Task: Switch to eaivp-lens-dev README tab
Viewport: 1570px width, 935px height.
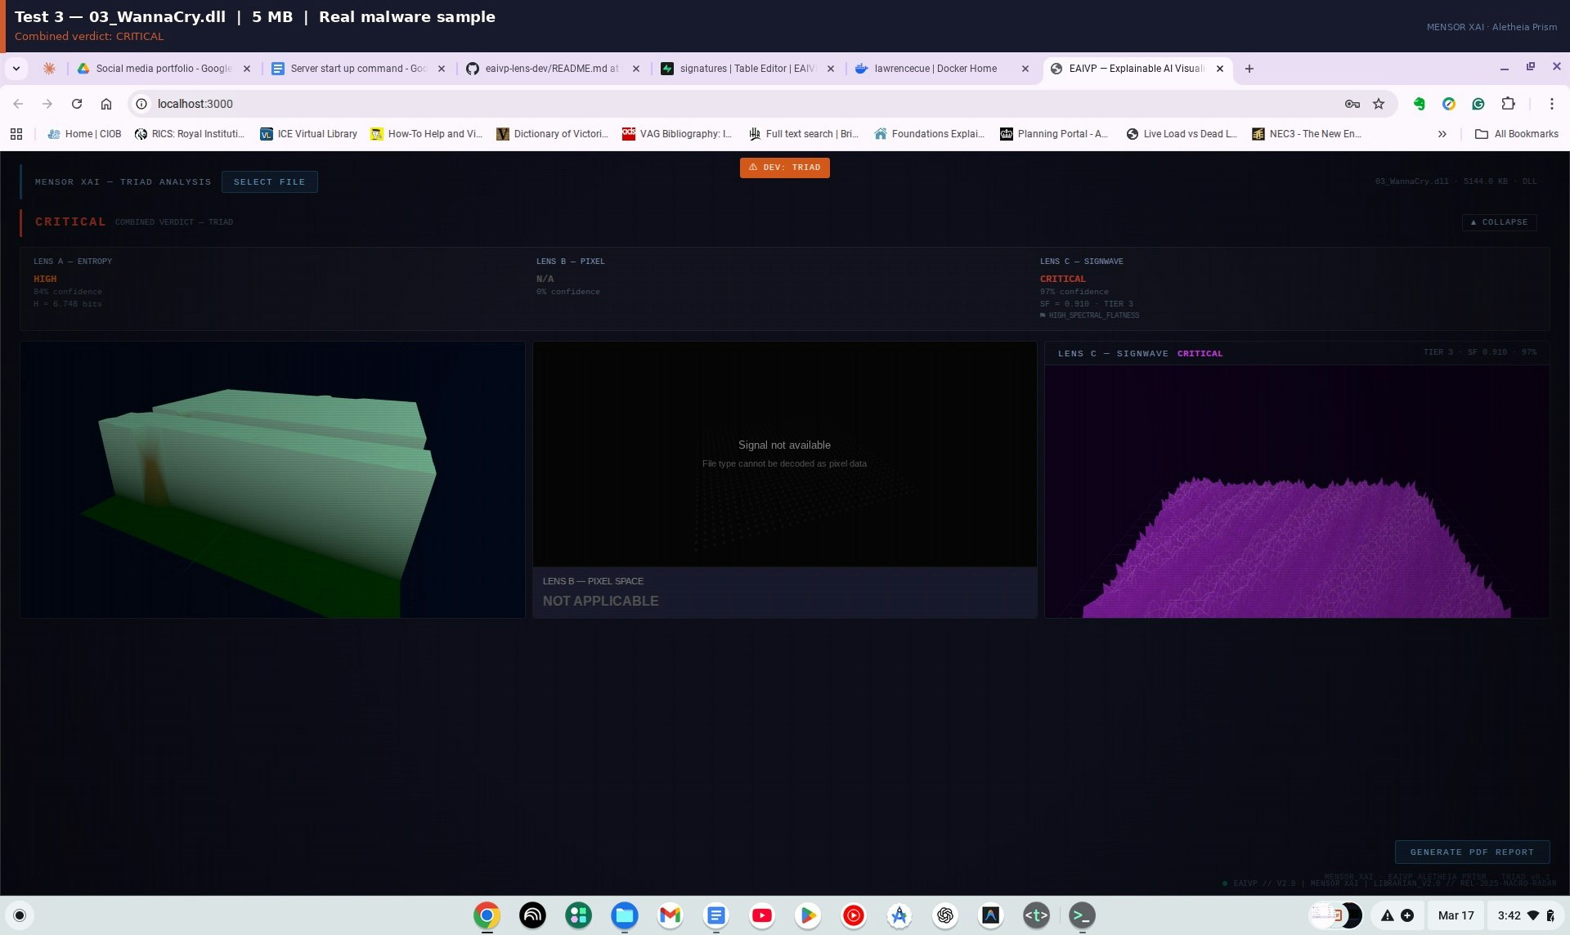Action: point(551,69)
